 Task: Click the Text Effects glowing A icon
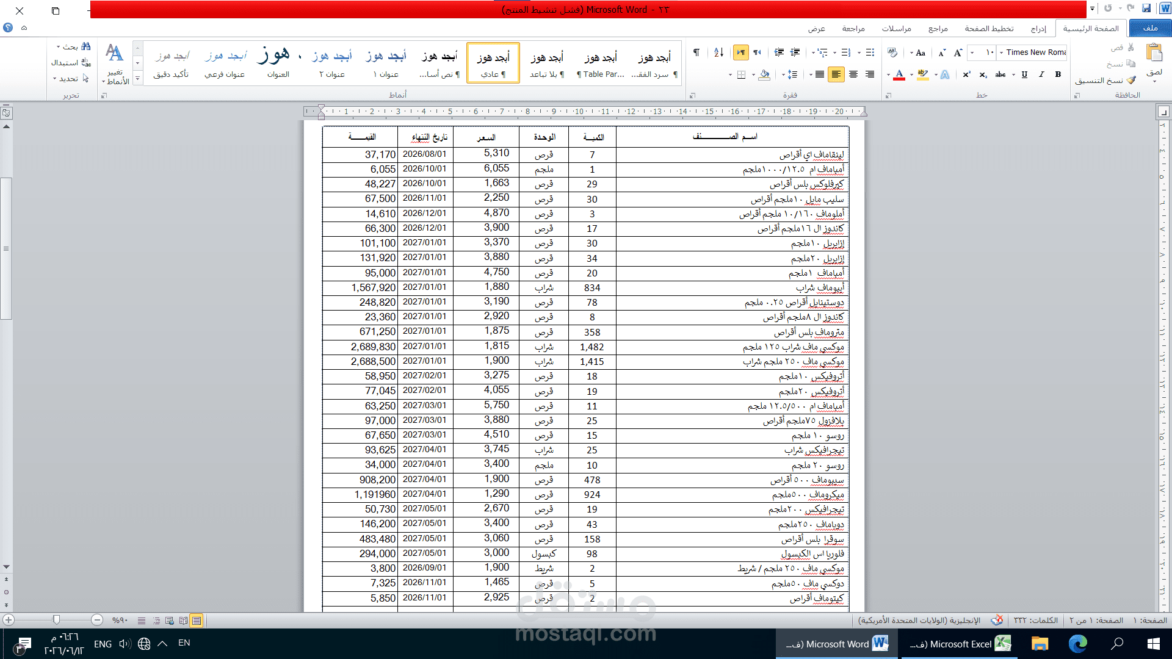tap(945, 74)
